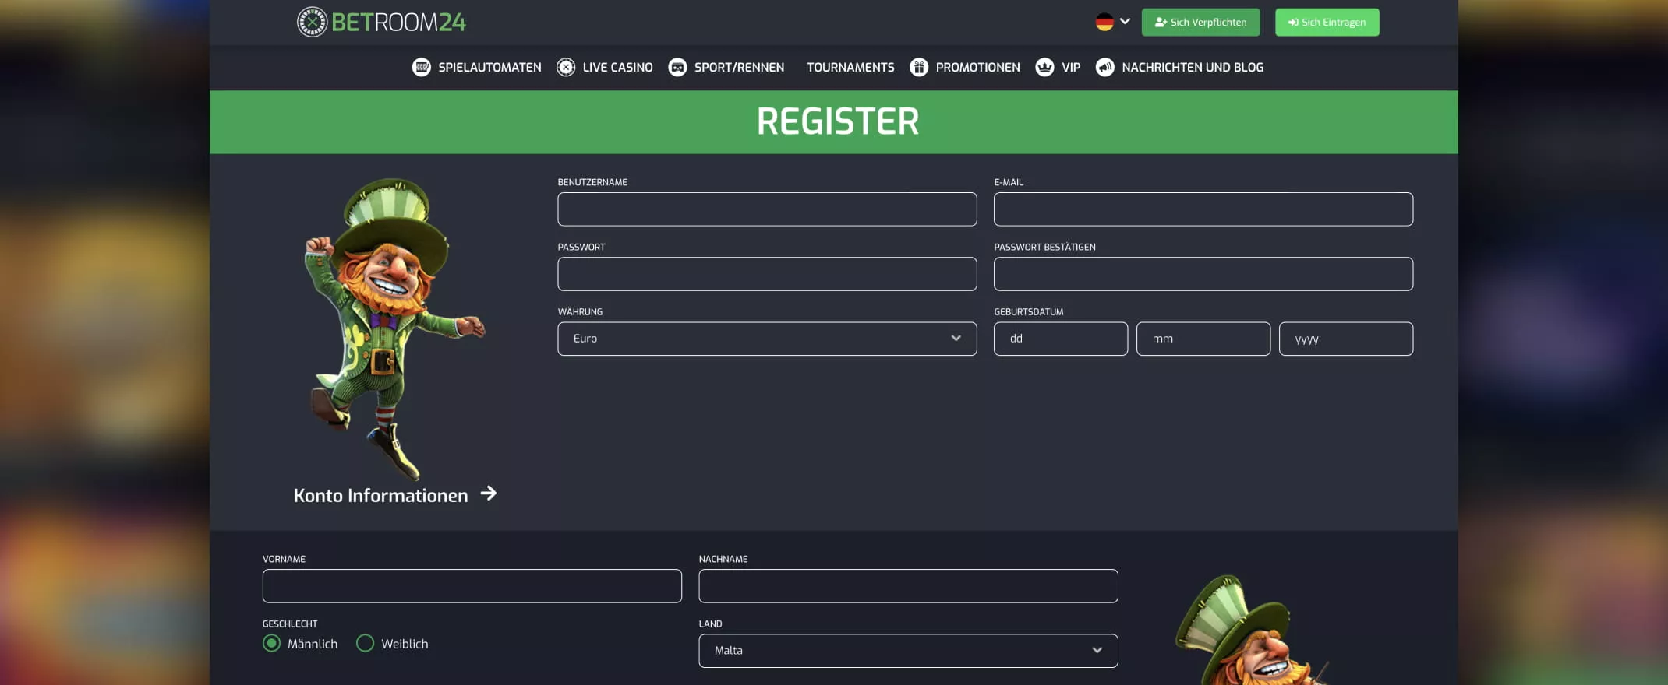
Task: Select the Männlich radio button
Action: pyautogui.click(x=271, y=643)
